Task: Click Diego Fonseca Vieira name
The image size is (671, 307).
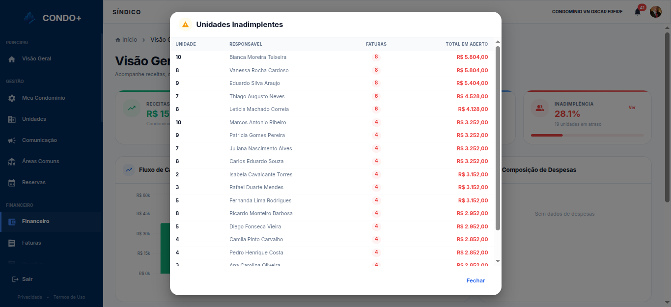Action: click(256, 227)
